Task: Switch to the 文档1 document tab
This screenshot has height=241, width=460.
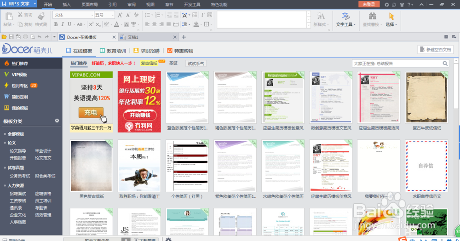Action: coord(148,37)
